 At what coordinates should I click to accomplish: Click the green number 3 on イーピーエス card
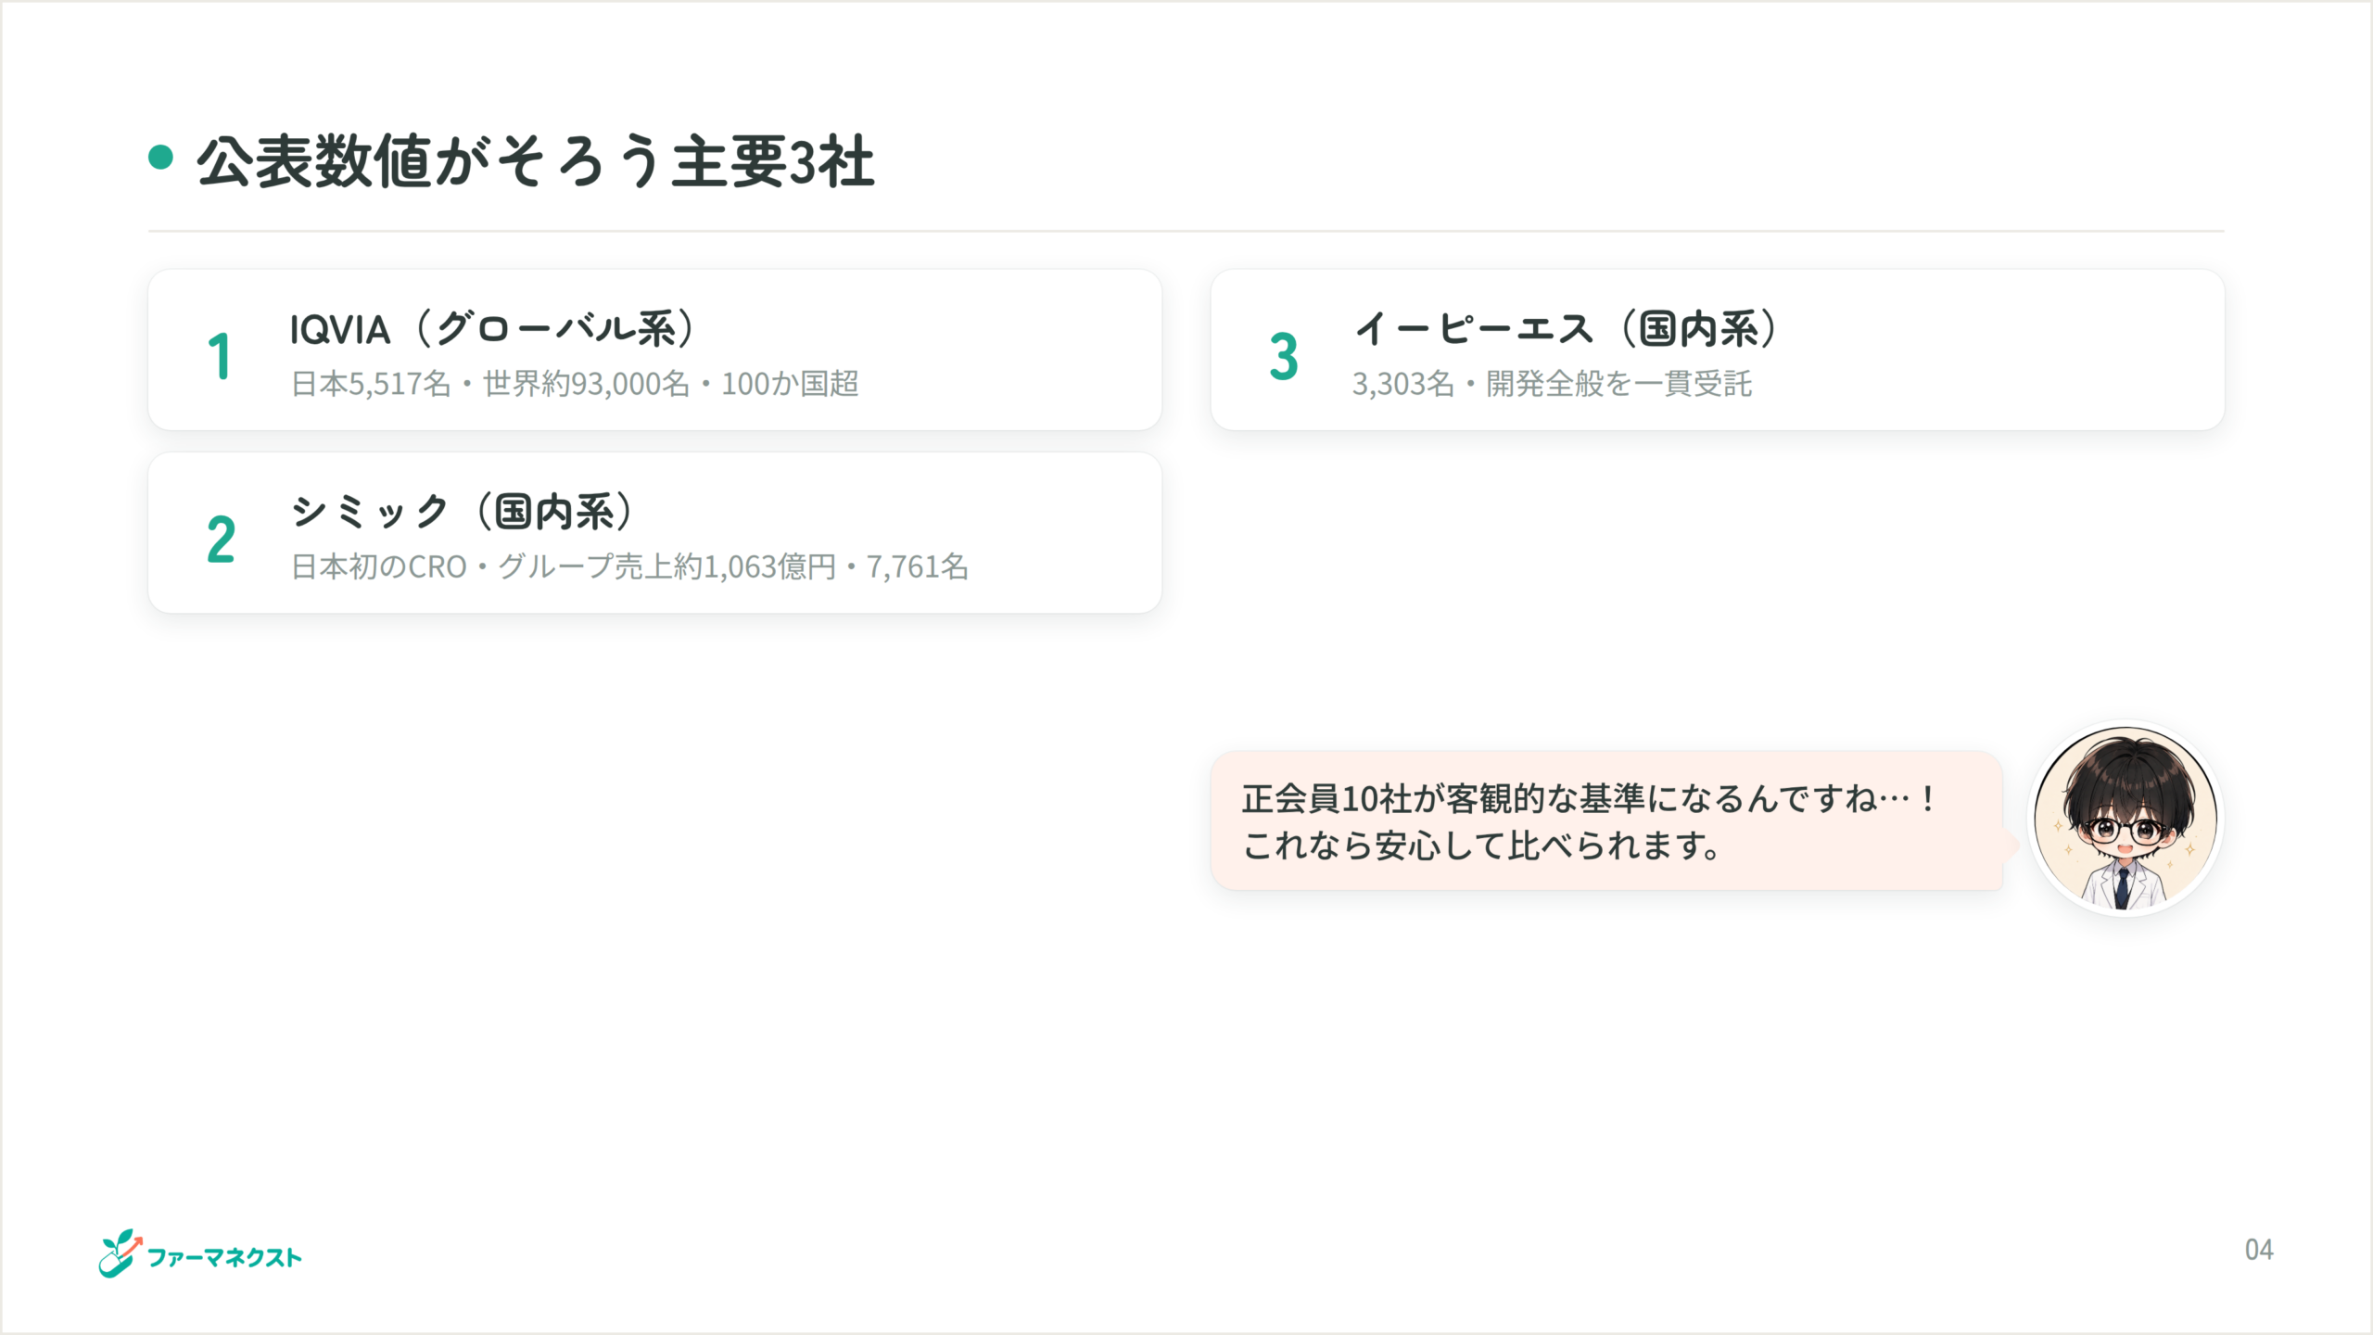click(x=1284, y=356)
